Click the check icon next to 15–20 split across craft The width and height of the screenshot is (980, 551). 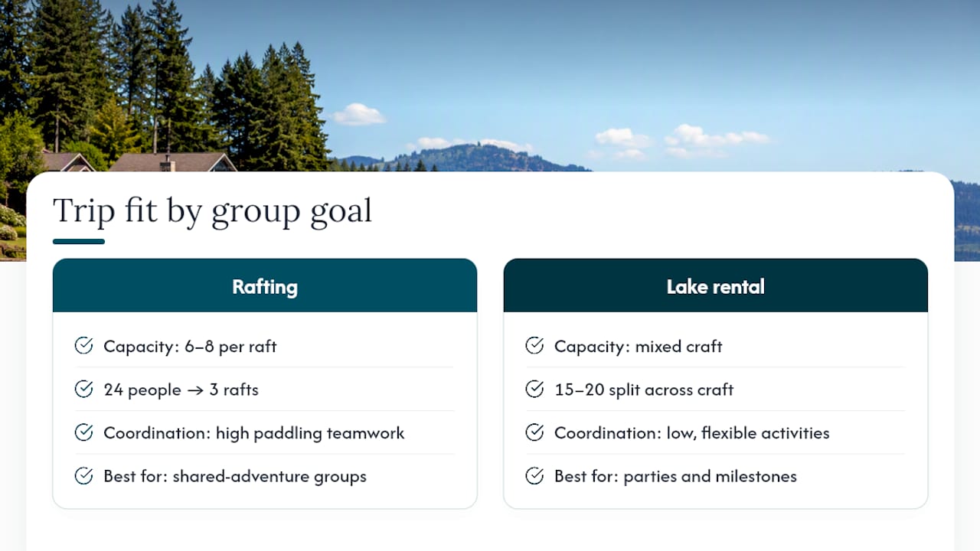(534, 390)
